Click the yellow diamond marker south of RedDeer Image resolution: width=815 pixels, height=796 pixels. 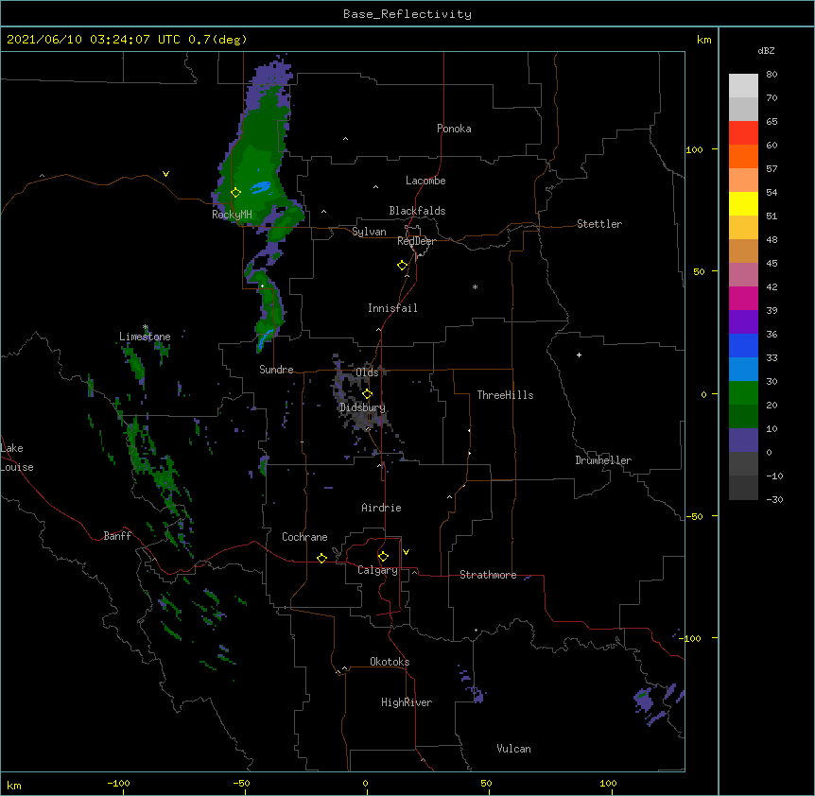coord(403,266)
